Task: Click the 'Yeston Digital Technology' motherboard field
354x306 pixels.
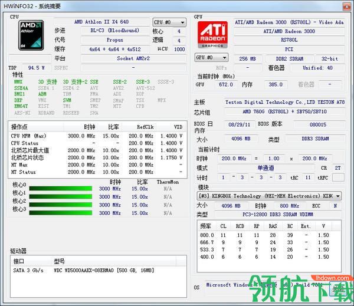Action: [285, 102]
